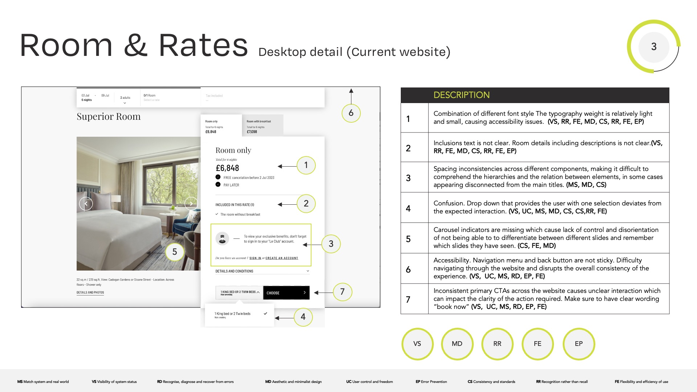This screenshot has width=697, height=392.
Task: Switch to Room with breakfast rate tab
Action: tap(262, 126)
